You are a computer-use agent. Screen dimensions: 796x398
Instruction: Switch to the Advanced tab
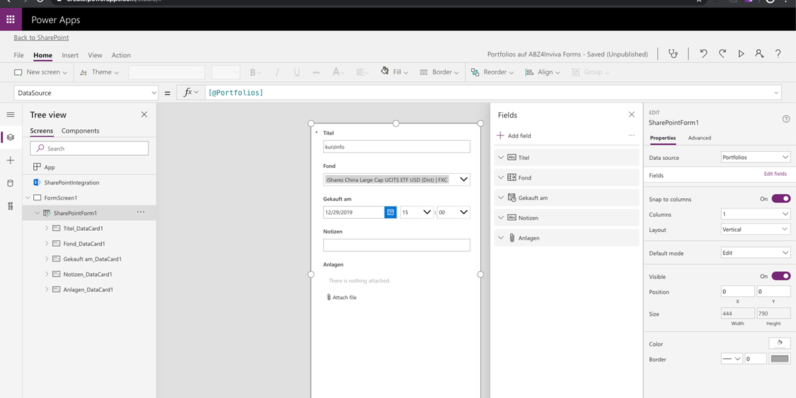pyautogui.click(x=699, y=138)
